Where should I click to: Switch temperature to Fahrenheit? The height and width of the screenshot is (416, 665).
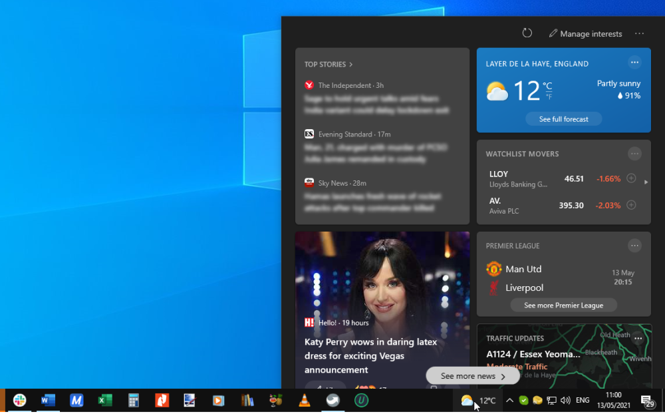coord(547,97)
